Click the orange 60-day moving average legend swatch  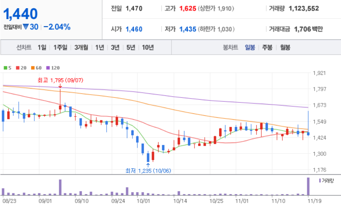33,68
